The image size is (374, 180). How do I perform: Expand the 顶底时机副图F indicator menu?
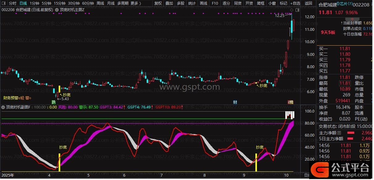[x=3, y=107]
